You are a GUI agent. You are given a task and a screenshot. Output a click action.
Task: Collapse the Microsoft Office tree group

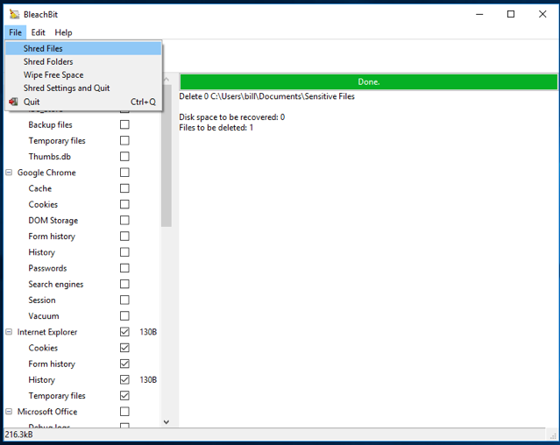9,412
